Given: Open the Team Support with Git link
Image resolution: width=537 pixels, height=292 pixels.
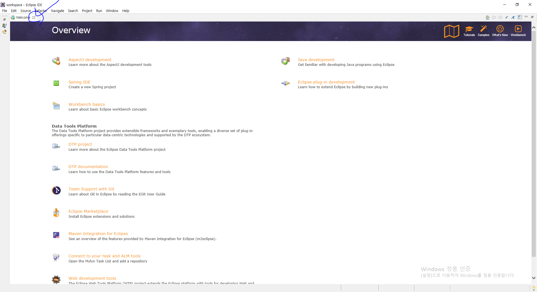Looking at the screenshot, I should 91,189.
